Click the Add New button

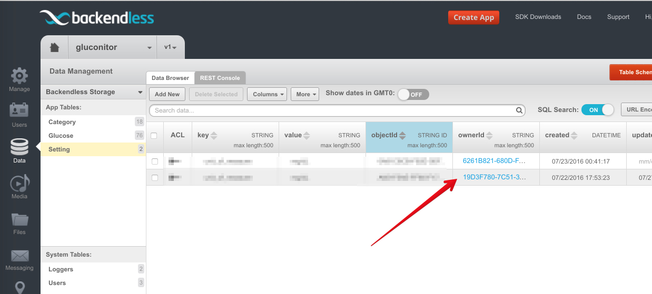pos(167,94)
